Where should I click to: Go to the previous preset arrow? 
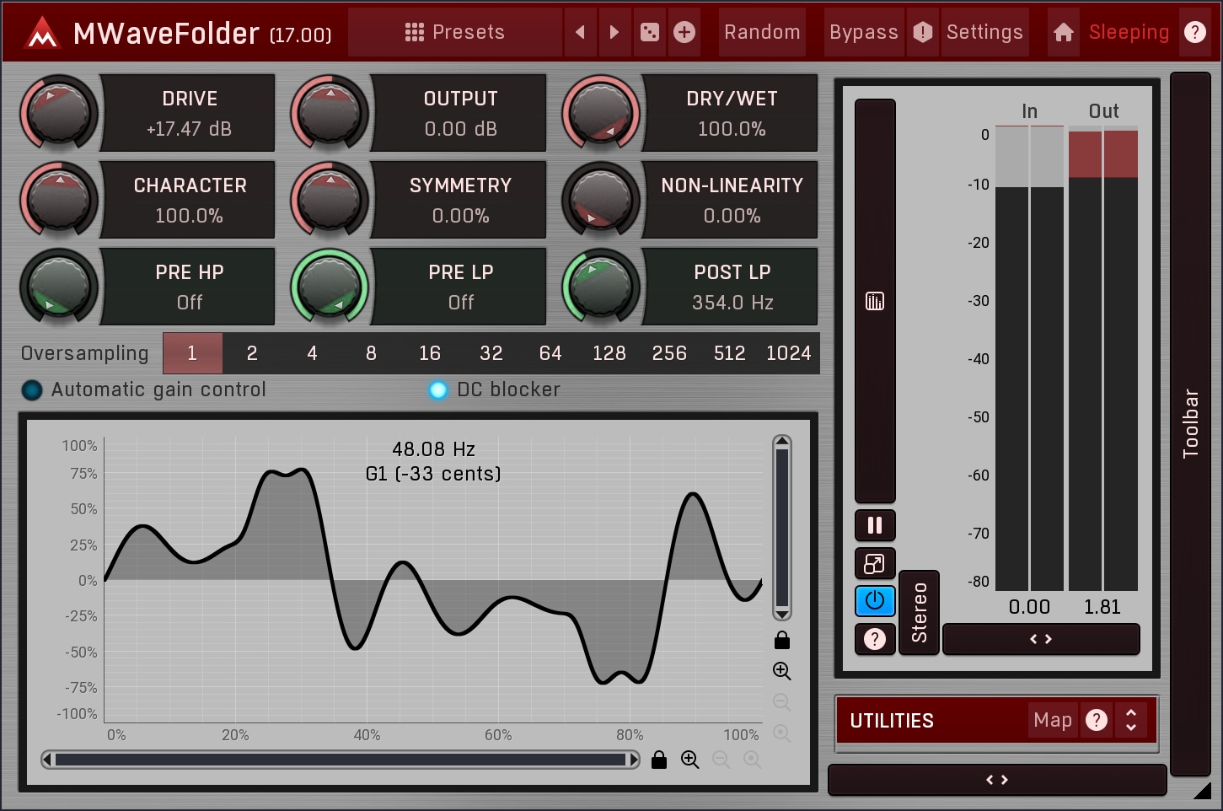pos(580,33)
